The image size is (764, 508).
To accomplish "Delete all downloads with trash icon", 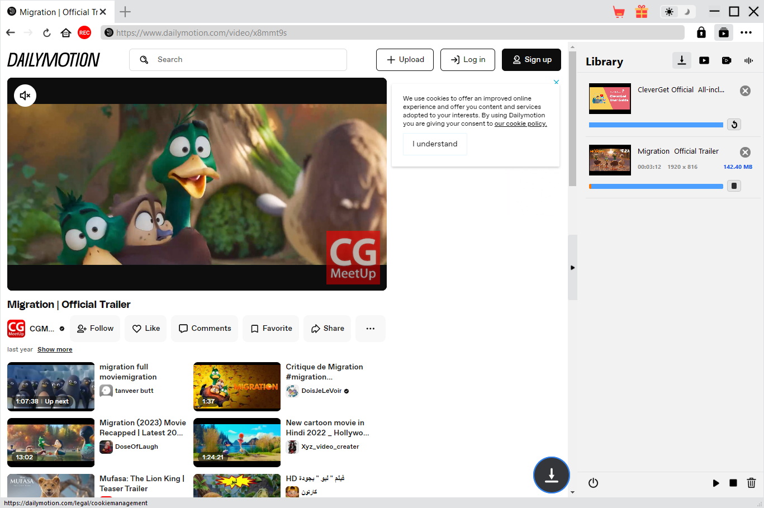I will pos(751,483).
